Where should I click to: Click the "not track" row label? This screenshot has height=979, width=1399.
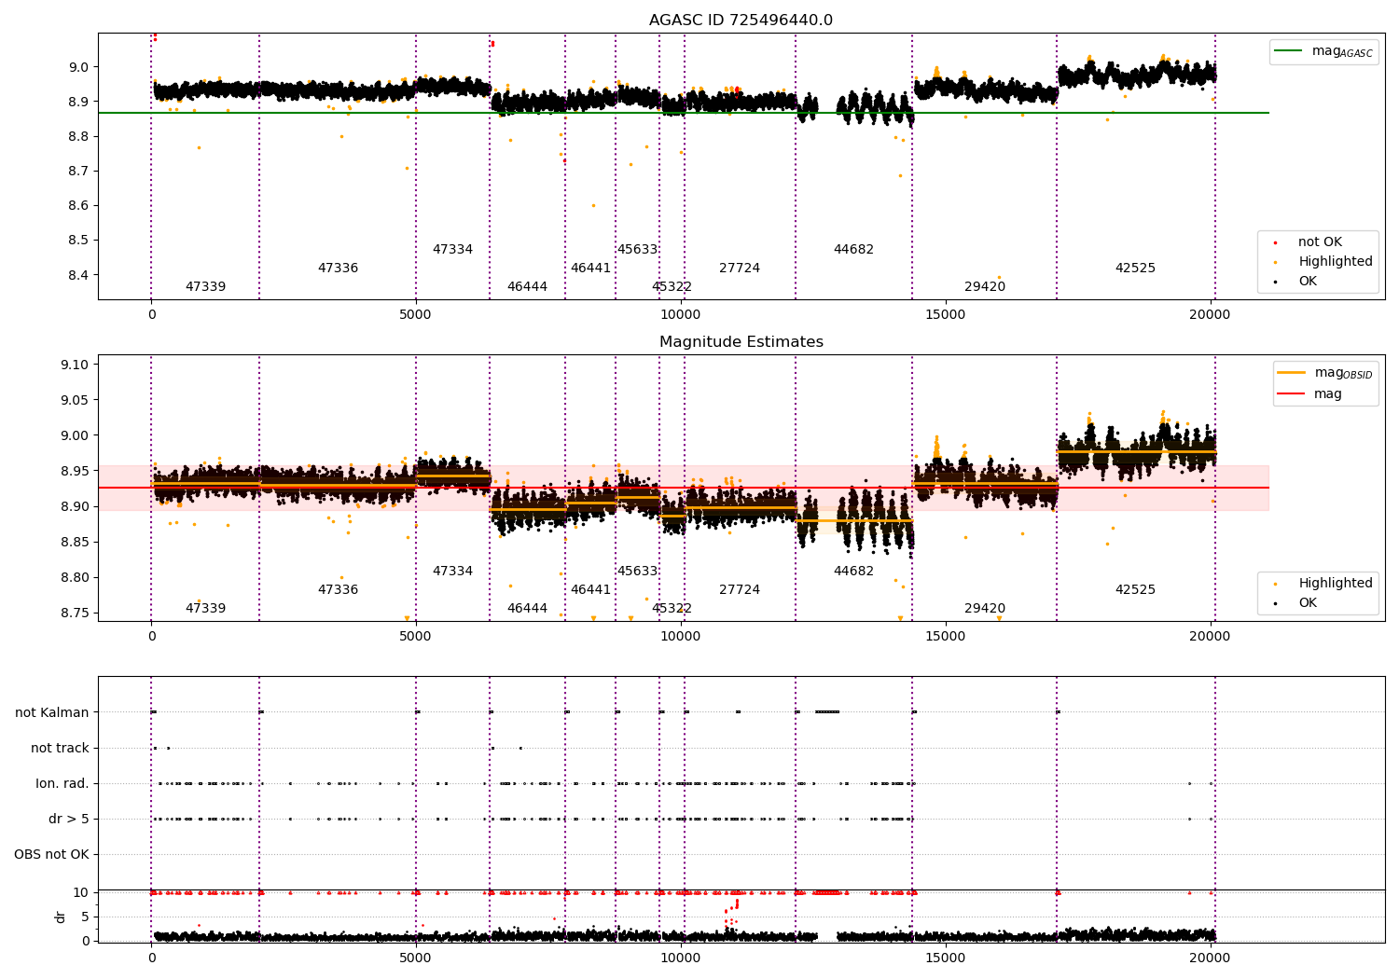click(60, 749)
